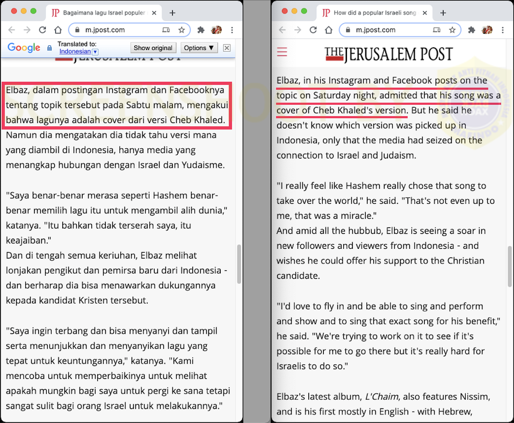This screenshot has width=514, height=423.
Task: Click The Jerusalem Post logo in right window
Action: tap(388, 54)
